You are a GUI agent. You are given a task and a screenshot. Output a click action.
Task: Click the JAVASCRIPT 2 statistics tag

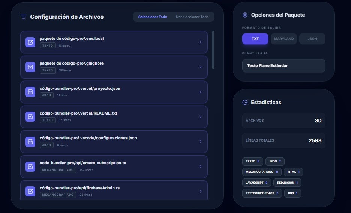[256, 183]
